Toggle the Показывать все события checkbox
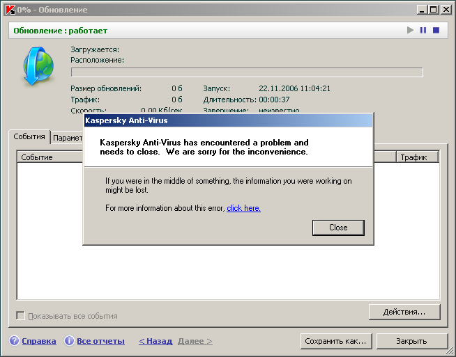This screenshot has width=456, height=357. coord(21,315)
